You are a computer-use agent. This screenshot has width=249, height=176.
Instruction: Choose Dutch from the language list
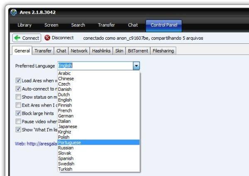coord(99,95)
